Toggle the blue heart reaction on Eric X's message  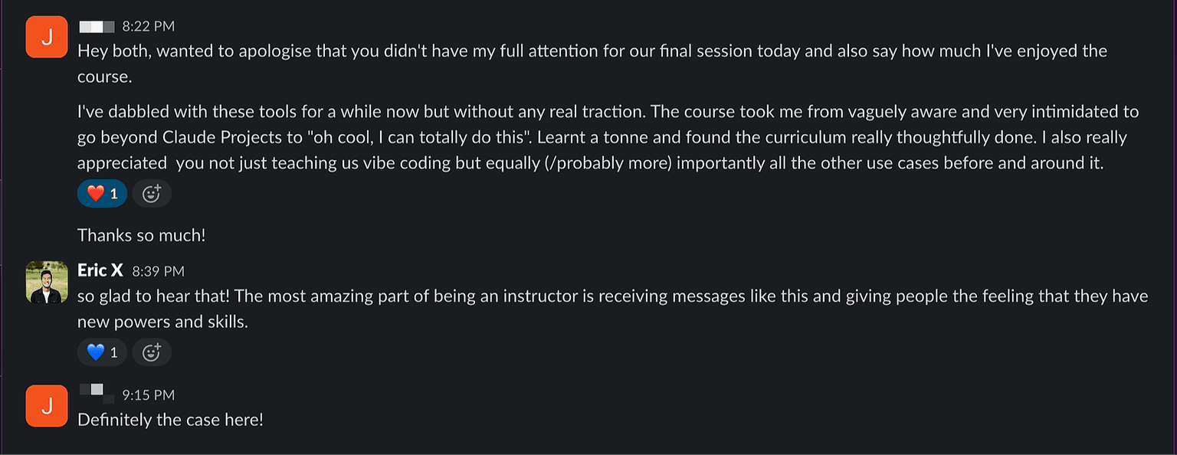click(x=102, y=352)
